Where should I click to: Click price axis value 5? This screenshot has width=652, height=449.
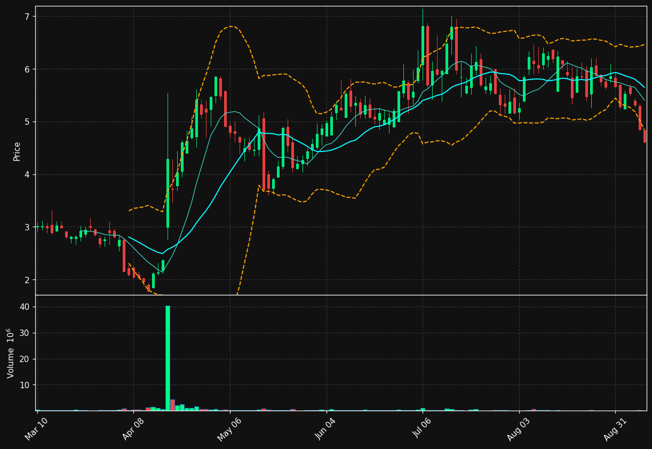(x=29, y=122)
